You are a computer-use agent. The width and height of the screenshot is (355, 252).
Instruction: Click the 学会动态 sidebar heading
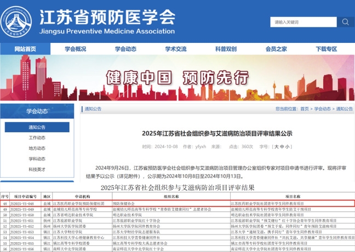tap(37, 111)
